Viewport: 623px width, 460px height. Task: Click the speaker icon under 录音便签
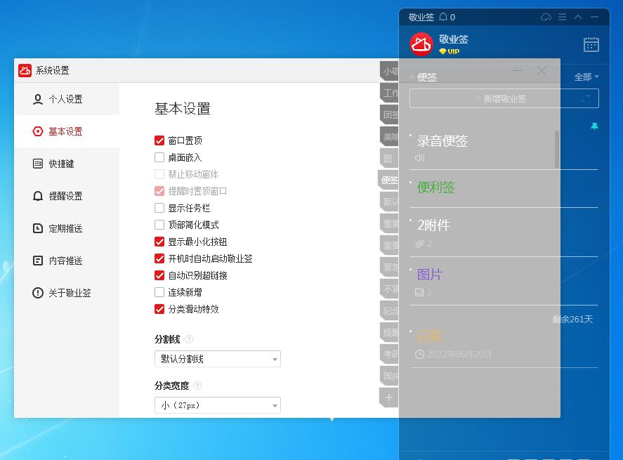[x=419, y=158]
